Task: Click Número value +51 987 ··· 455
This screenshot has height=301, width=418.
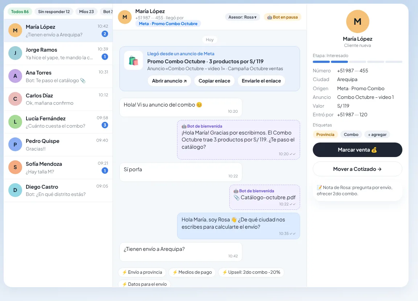Action: [352, 71]
